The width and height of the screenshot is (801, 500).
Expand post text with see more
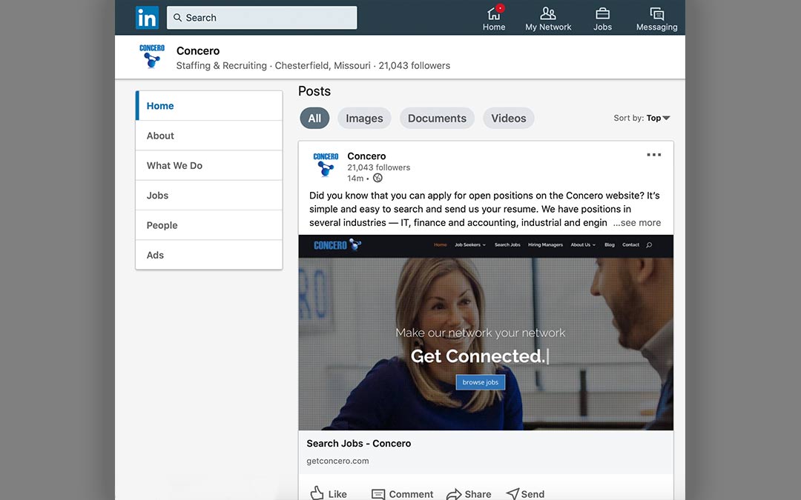click(x=636, y=222)
